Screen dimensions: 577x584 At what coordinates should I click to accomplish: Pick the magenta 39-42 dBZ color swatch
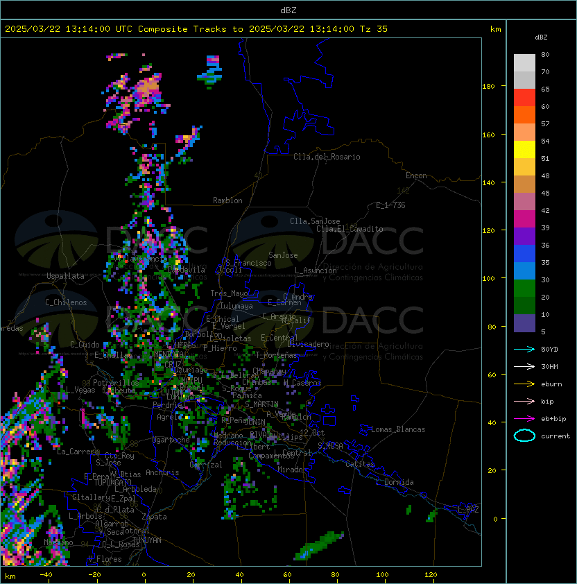[524, 219]
